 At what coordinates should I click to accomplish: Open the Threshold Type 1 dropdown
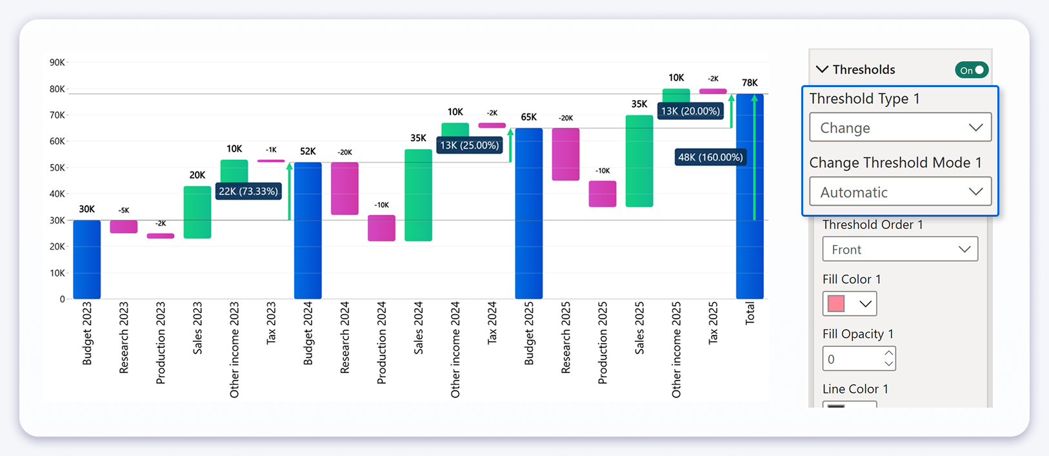click(900, 128)
